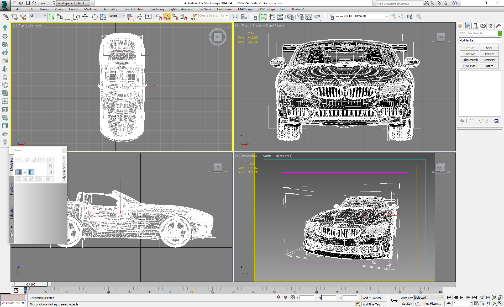The image size is (504, 307).
Task: Open the Rendering menu
Action: tap(156, 9)
